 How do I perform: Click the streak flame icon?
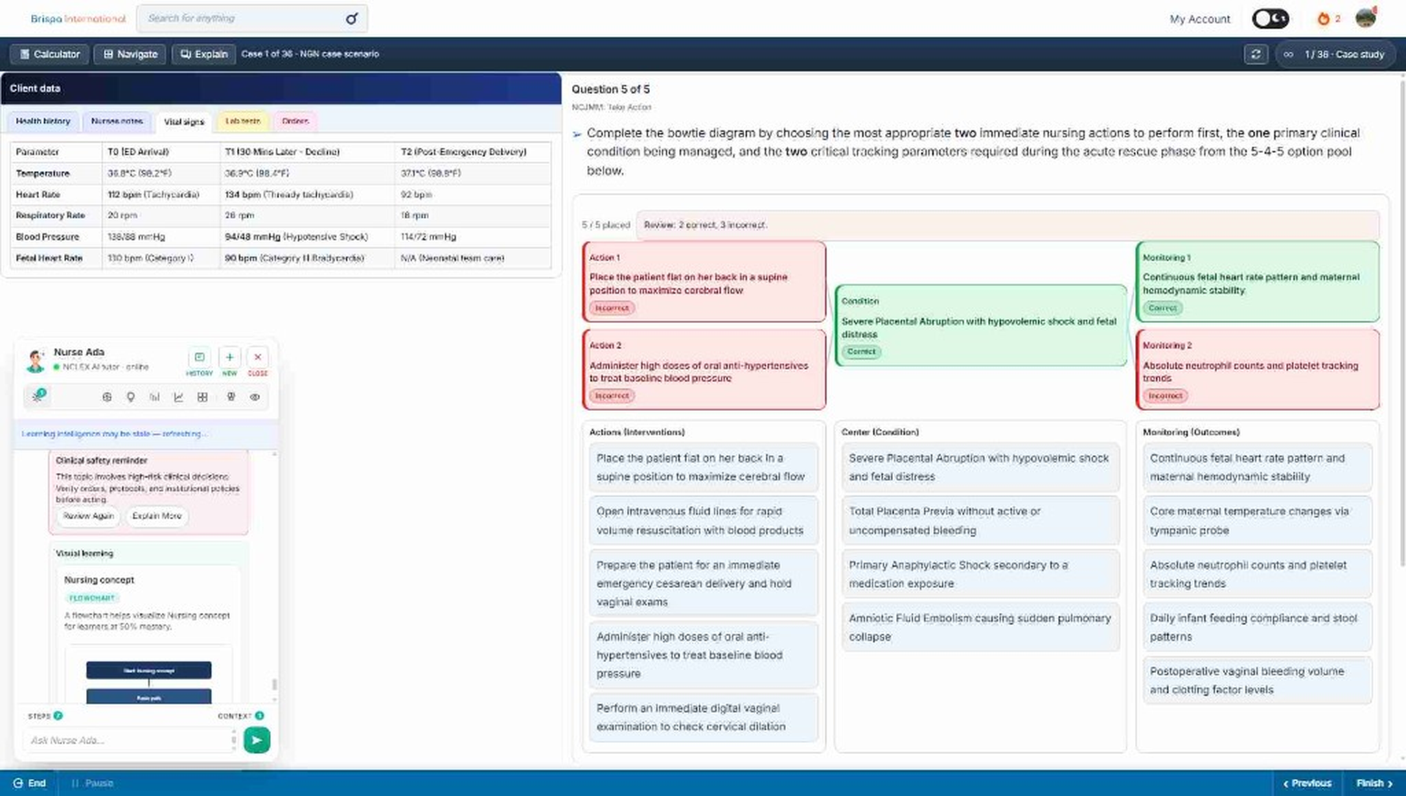tap(1323, 19)
